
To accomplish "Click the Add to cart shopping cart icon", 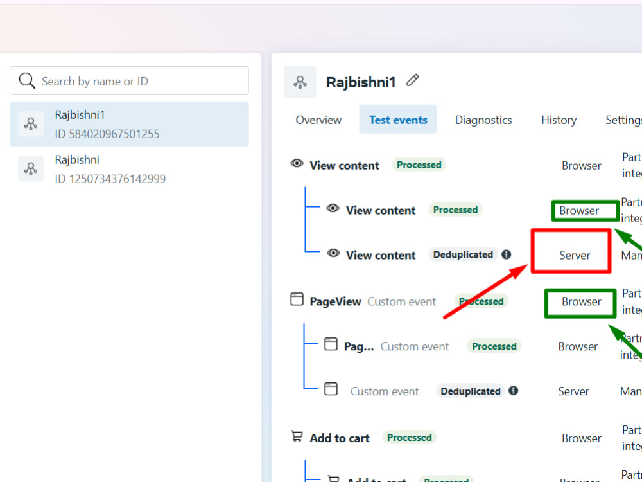I will [297, 436].
